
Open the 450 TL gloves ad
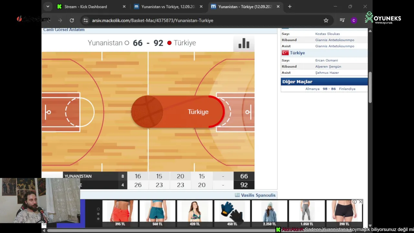pos(232,213)
